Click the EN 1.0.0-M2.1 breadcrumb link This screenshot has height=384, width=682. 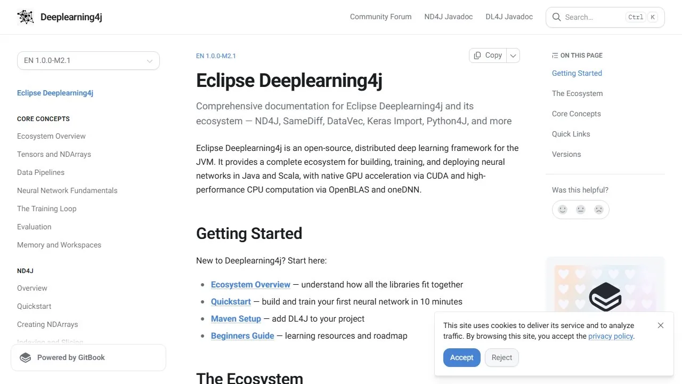216,56
